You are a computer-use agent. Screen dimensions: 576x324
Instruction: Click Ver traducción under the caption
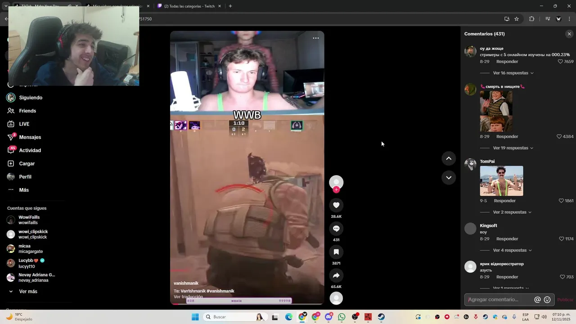coord(188,297)
